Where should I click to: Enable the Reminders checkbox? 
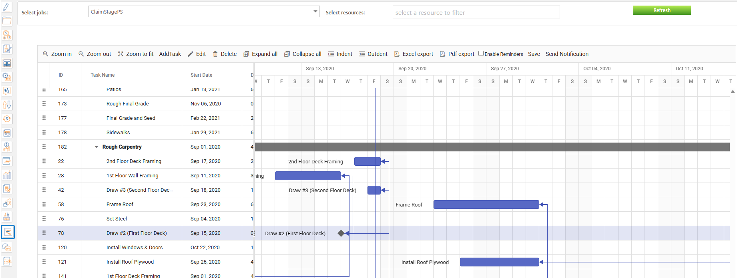pyautogui.click(x=481, y=54)
